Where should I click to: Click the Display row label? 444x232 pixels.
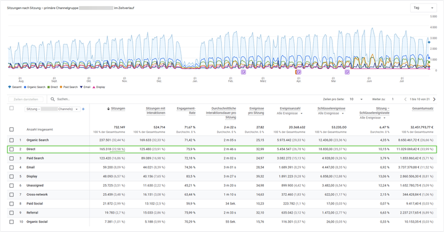point(31,177)
